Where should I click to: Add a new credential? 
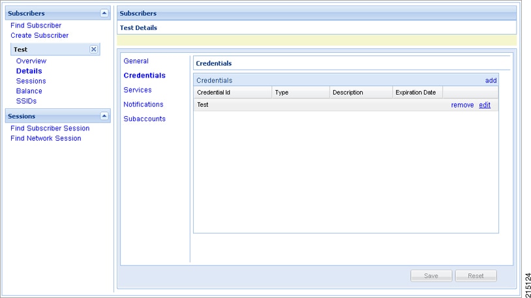(x=491, y=81)
